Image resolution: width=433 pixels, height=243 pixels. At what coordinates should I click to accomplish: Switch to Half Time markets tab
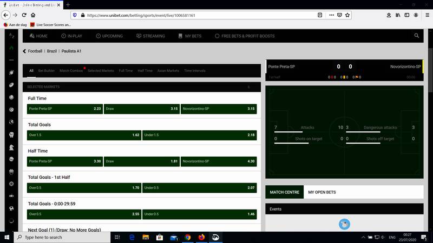(145, 71)
